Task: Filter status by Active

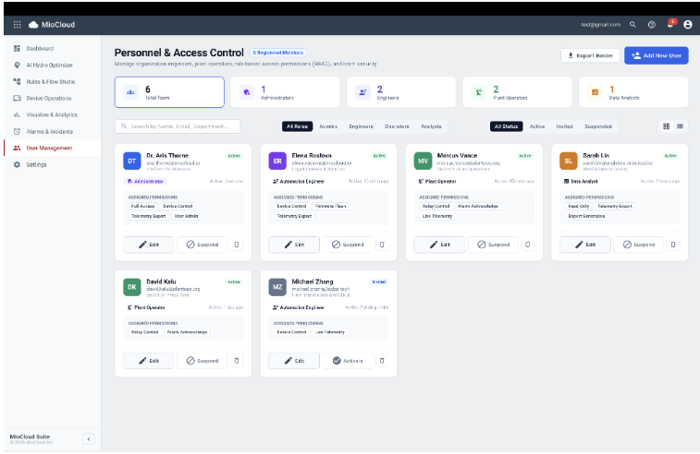Action: coord(537,126)
